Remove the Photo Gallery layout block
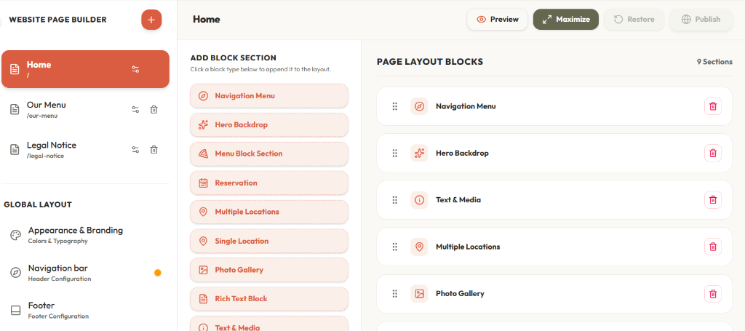 713,293
